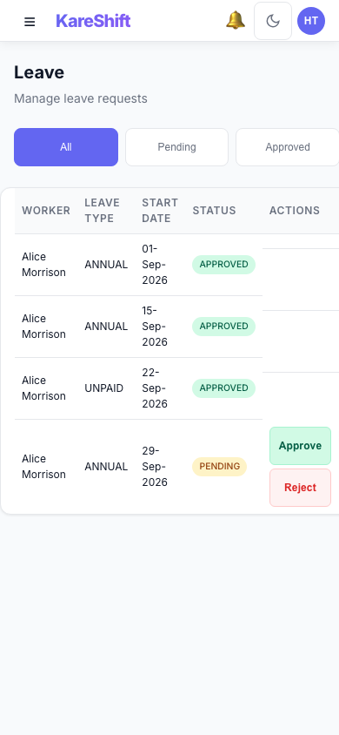Viewport: 339px width, 735px height.
Task: Click the yellow Pending status badge
Action: (219, 467)
